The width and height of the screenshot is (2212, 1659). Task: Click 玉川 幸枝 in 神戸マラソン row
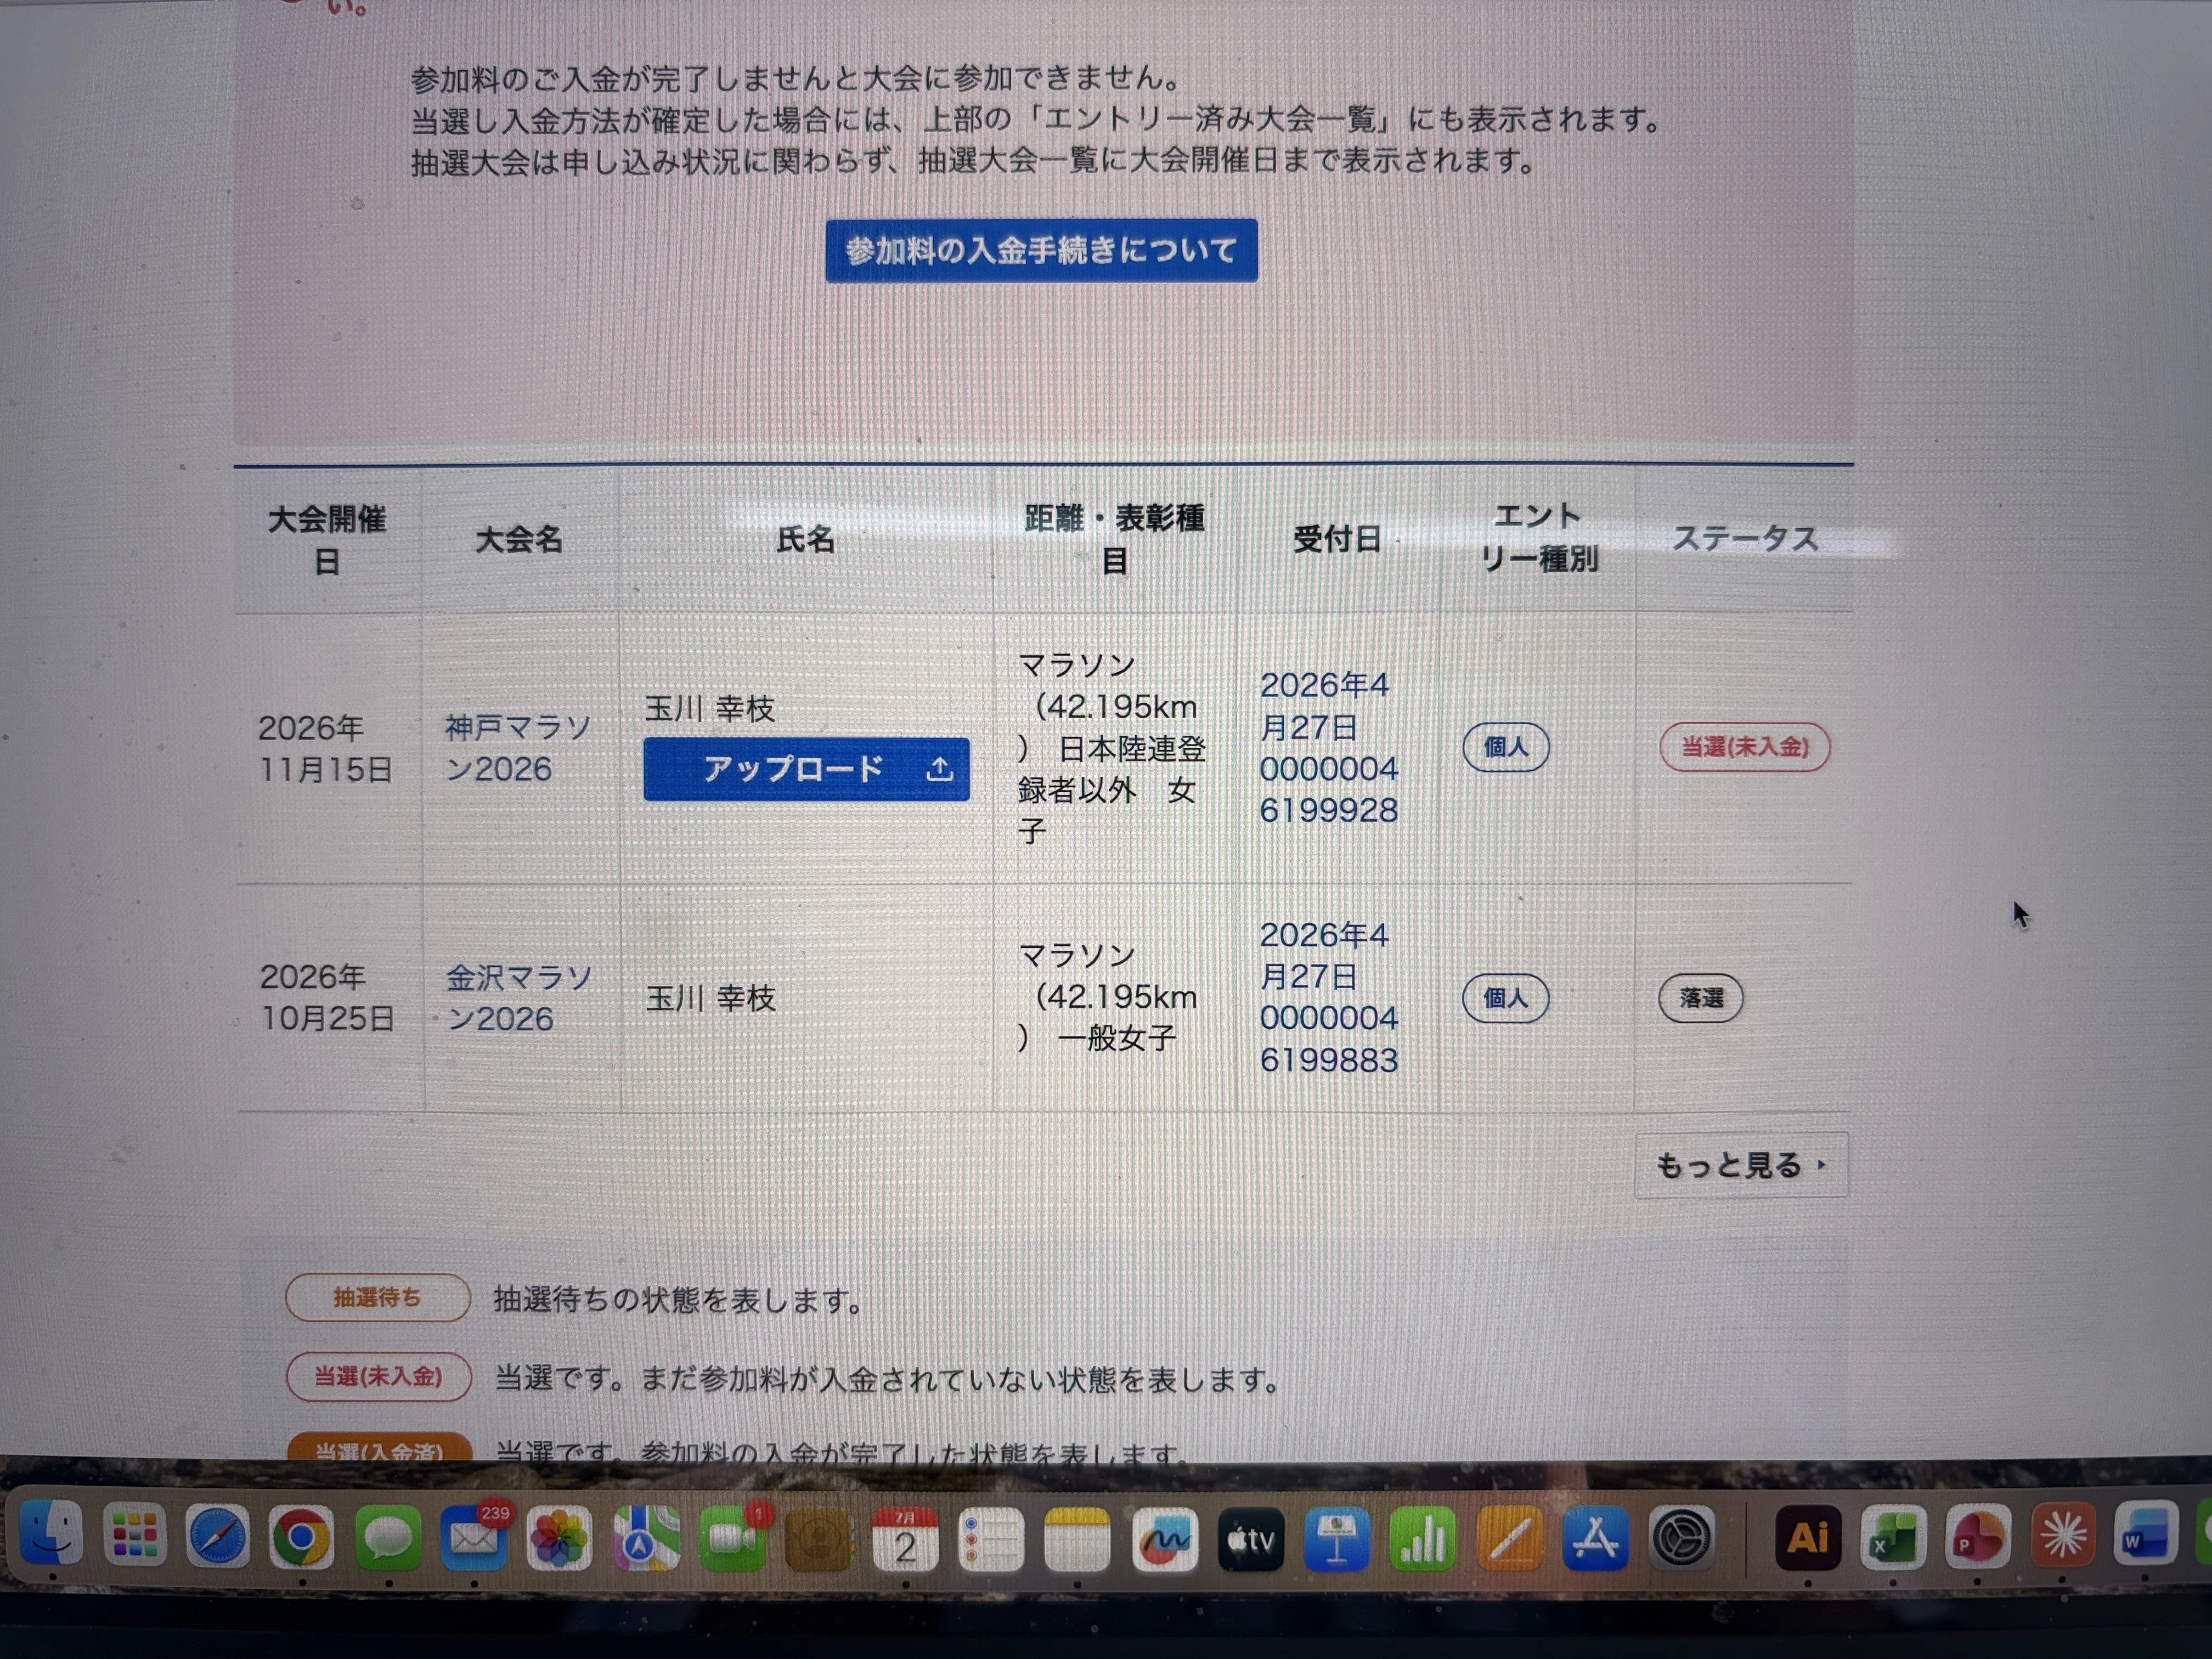tap(710, 708)
